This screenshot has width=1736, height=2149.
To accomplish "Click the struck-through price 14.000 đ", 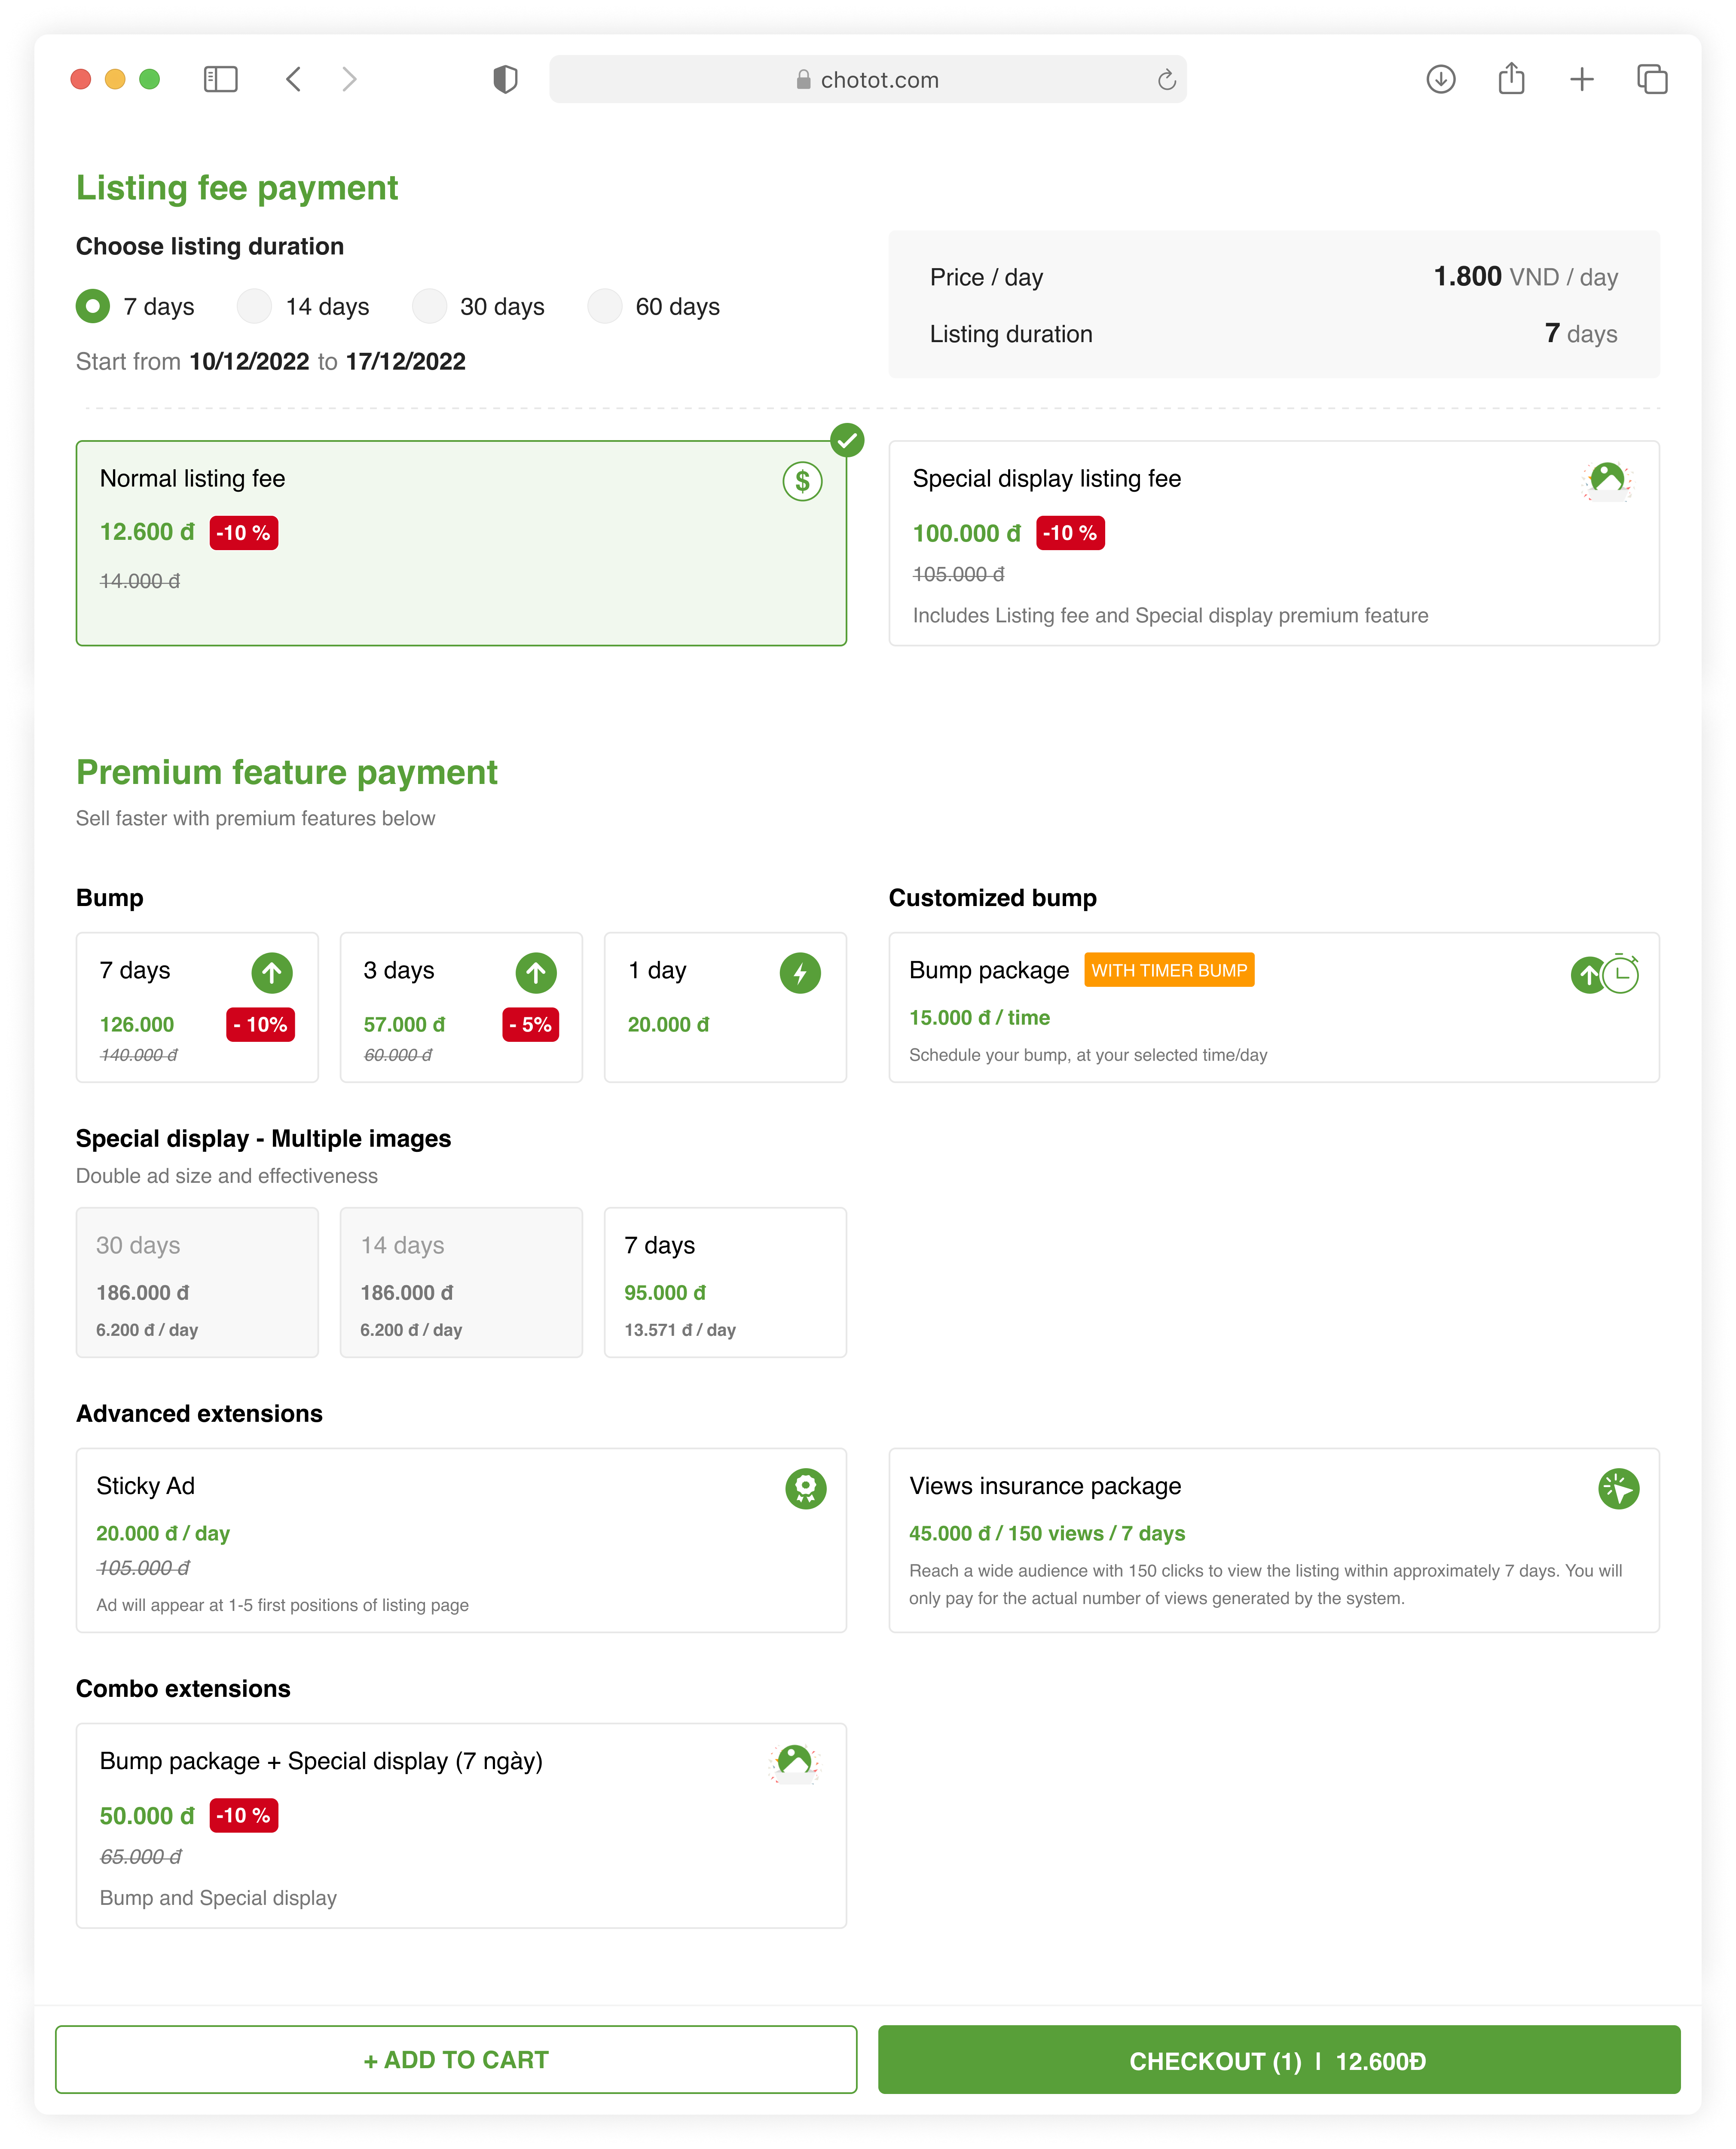I will (140, 581).
